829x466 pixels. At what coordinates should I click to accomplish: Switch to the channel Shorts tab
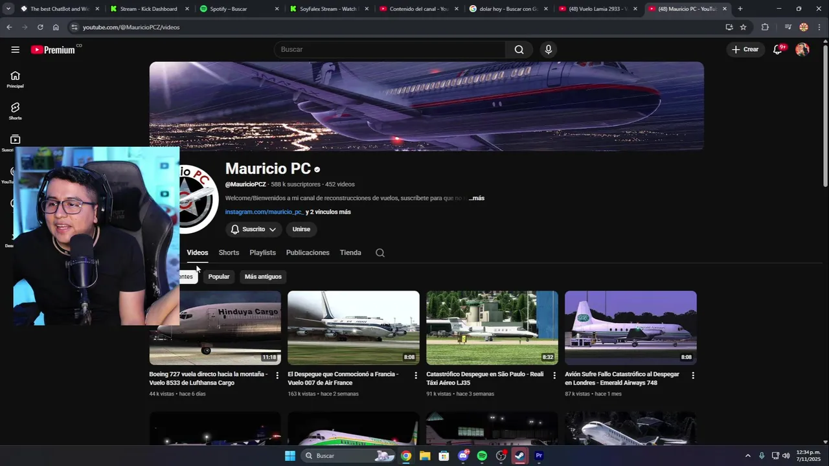click(229, 252)
